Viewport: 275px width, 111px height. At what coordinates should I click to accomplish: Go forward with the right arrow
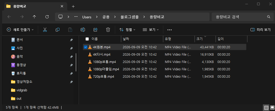[22, 17]
